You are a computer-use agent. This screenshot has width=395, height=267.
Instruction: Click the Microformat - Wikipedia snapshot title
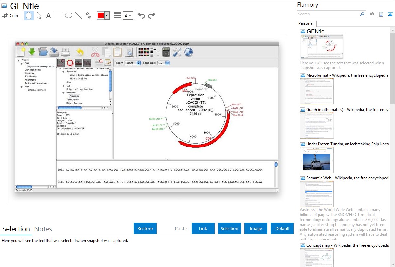[347, 75]
